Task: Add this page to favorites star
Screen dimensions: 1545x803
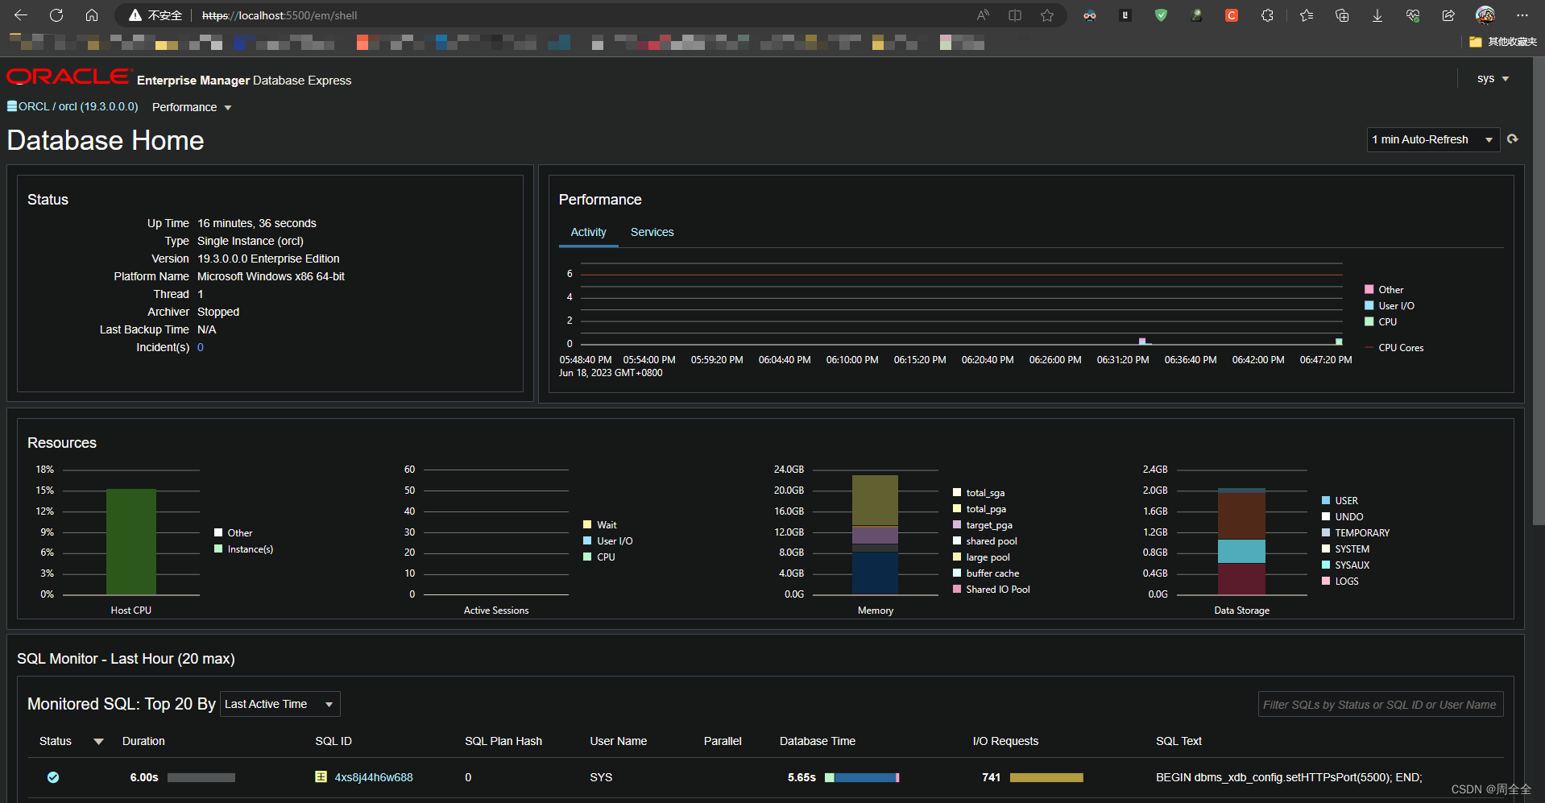Action: 1047,15
